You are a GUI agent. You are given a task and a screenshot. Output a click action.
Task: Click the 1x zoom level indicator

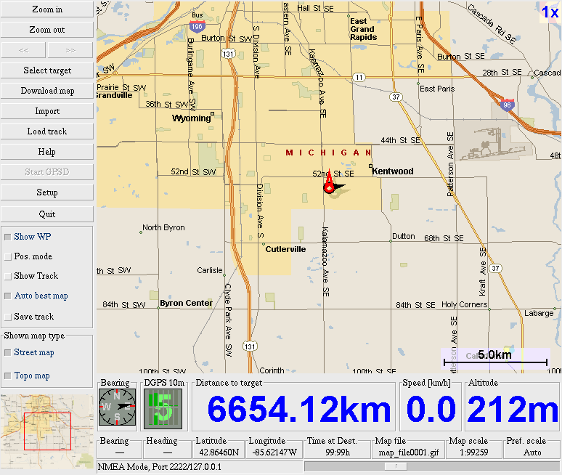tap(550, 12)
